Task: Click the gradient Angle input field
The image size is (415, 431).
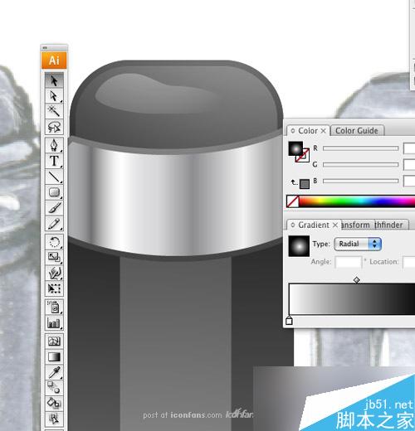Action: coord(349,262)
